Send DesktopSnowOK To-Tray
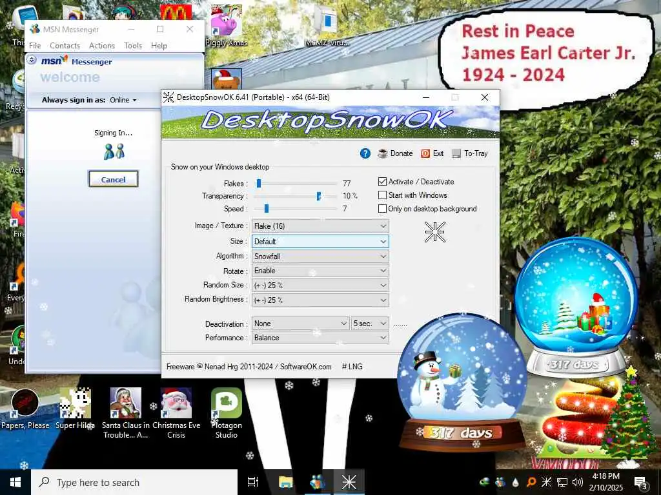This screenshot has height=495, width=661. pos(470,153)
